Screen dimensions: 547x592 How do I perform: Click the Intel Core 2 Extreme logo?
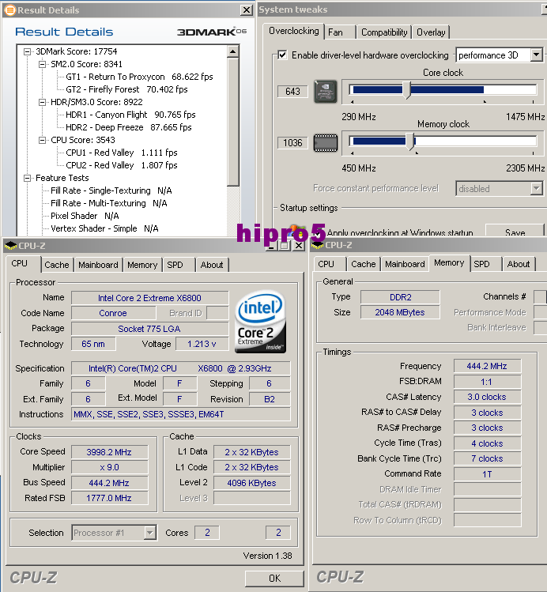[260, 322]
